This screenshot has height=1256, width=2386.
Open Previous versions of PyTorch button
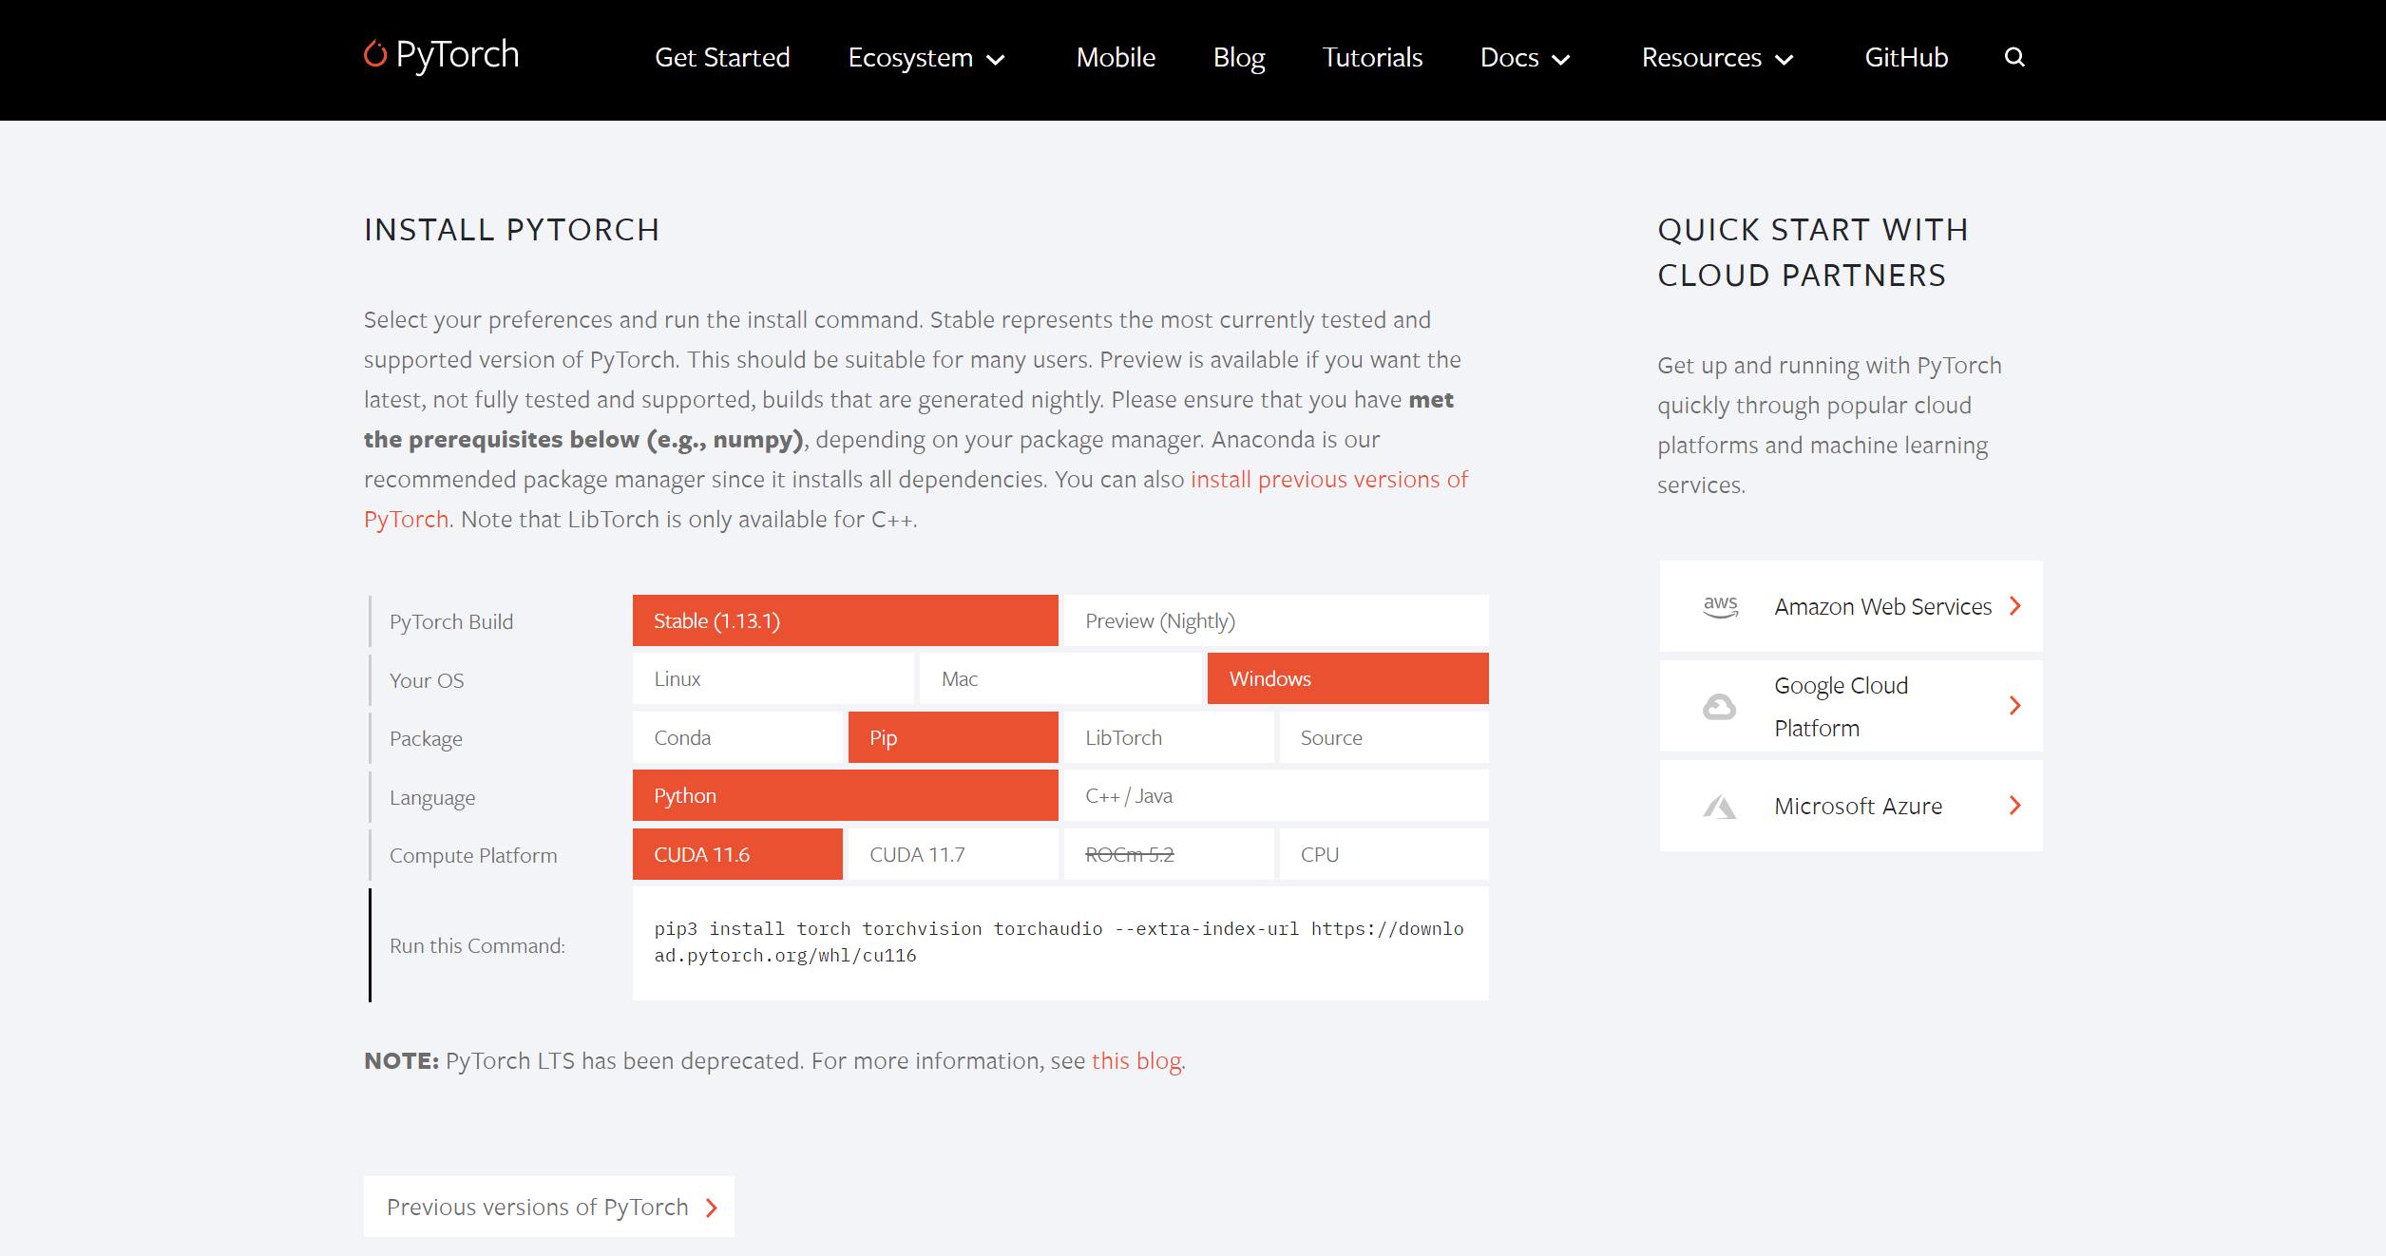(x=548, y=1207)
